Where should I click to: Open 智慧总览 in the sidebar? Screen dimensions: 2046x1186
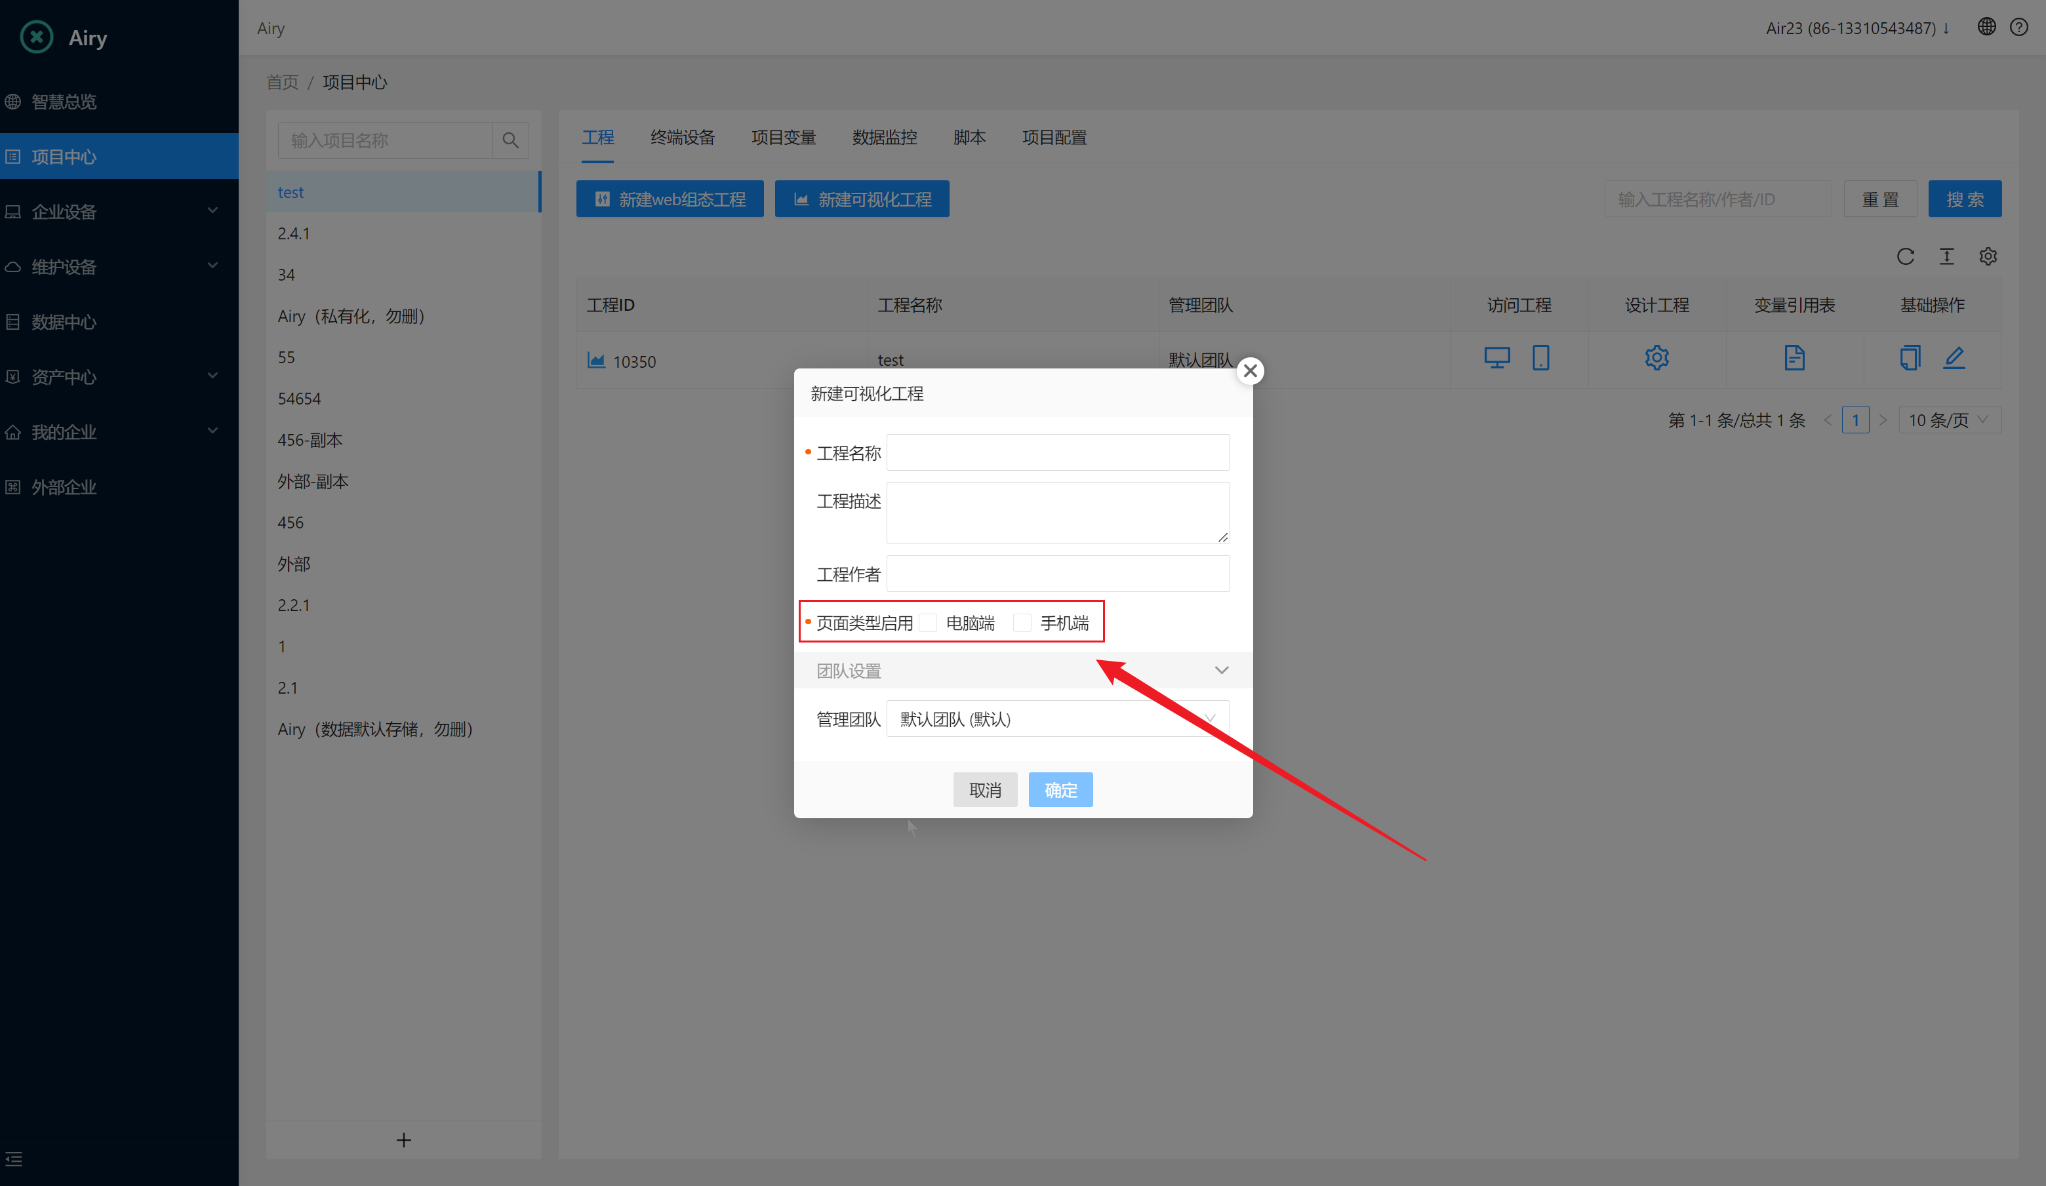[x=119, y=101]
